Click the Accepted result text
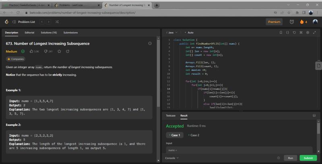The image size is (322, 164). pos(175,126)
